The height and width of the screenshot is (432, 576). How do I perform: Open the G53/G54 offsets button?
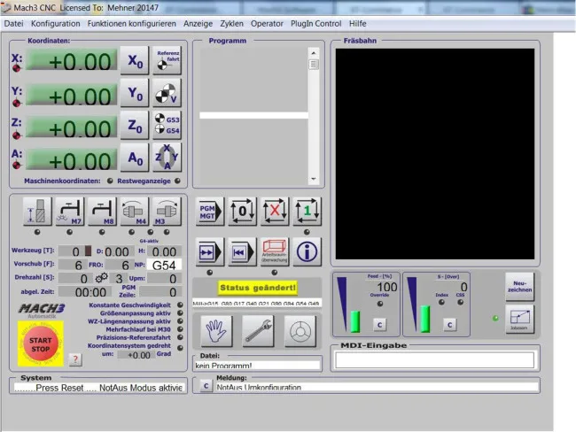[167, 126]
